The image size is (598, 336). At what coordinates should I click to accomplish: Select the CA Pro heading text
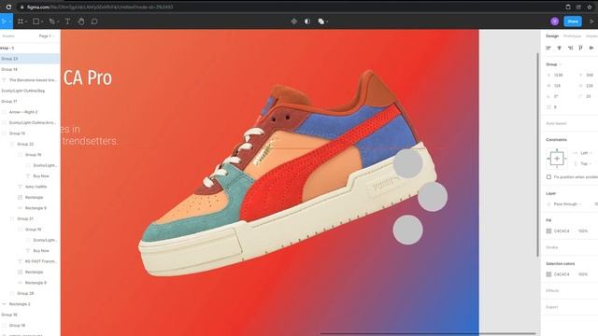pos(87,77)
